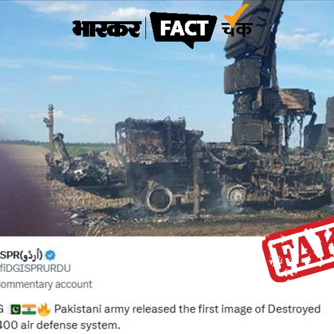
Task: Click the '400 air defense system' text line
Action: [60, 325]
